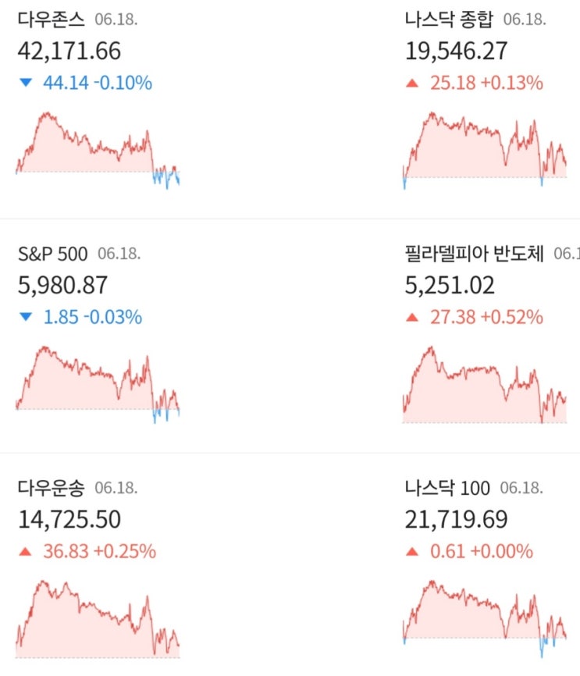This screenshot has height=676, width=580.
Task: Click the blue down arrow under S&P 500
Action: pyautogui.click(x=26, y=317)
